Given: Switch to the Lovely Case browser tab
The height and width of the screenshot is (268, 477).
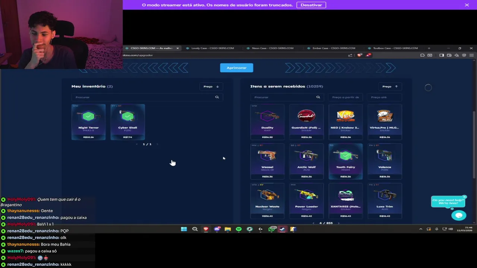Looking at the screenshot, I should 212,48.
